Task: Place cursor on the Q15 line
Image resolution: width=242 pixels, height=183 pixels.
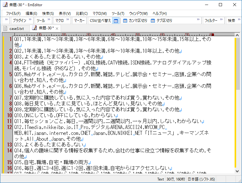Action: (x=52, y=162)
